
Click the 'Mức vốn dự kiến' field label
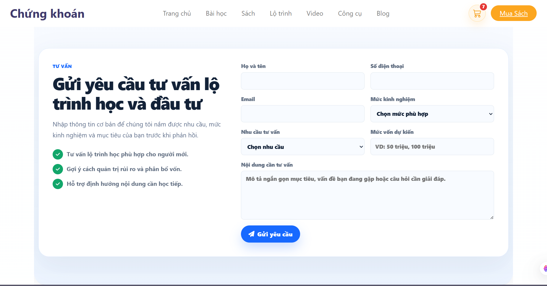pos(392,132)
